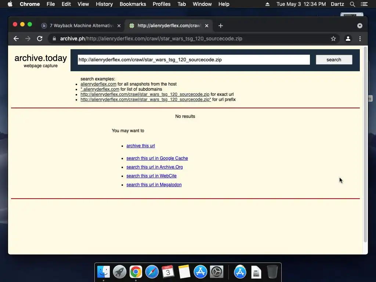Open the Chrome three-dot menu

point(360,39)
